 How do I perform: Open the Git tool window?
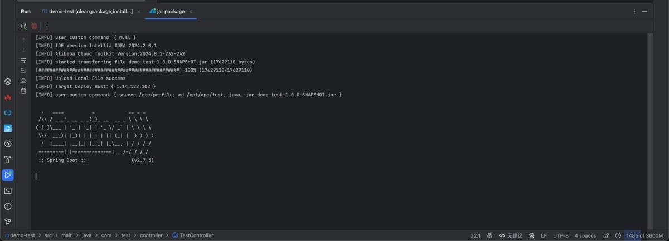click(8, 222)
